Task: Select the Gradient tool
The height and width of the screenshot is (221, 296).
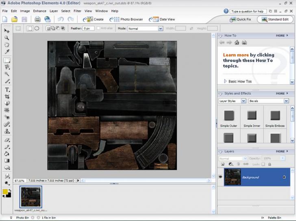Action: (x=7, y=160)
